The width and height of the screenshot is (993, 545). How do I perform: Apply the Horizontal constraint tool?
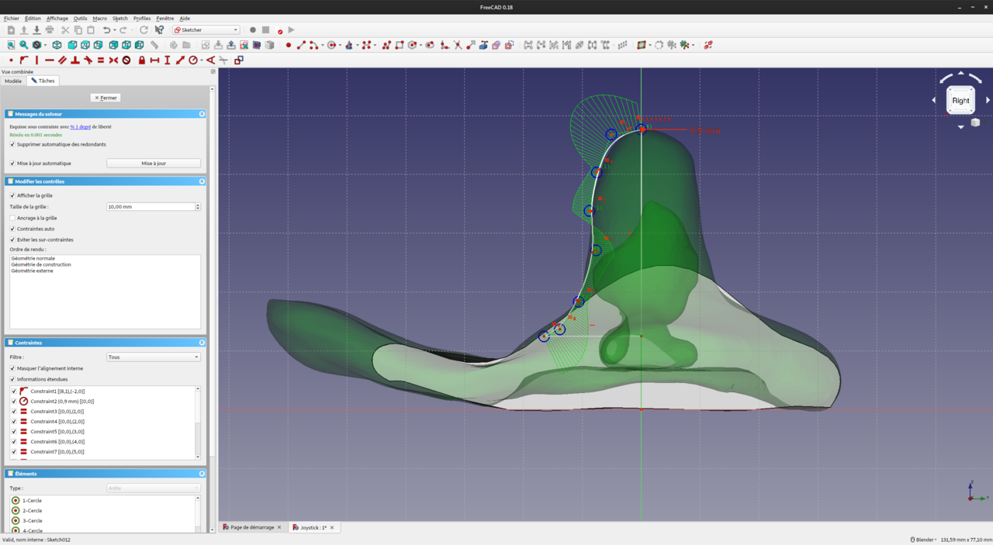point(50,60)
